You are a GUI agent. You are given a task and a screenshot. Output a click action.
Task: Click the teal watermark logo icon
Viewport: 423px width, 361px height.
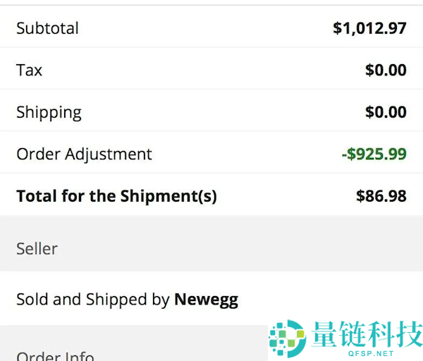(286, 338)
